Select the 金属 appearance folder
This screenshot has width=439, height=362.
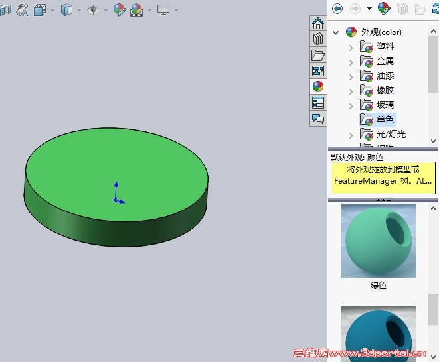377,61
